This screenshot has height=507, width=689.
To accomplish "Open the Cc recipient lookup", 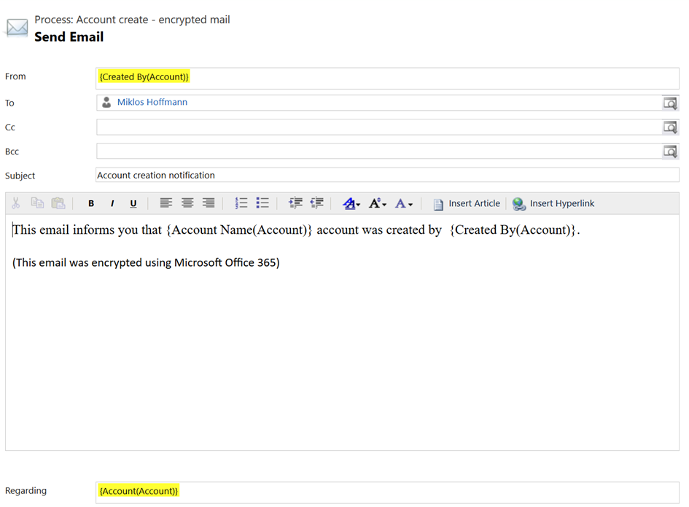I will click(670, 127).
